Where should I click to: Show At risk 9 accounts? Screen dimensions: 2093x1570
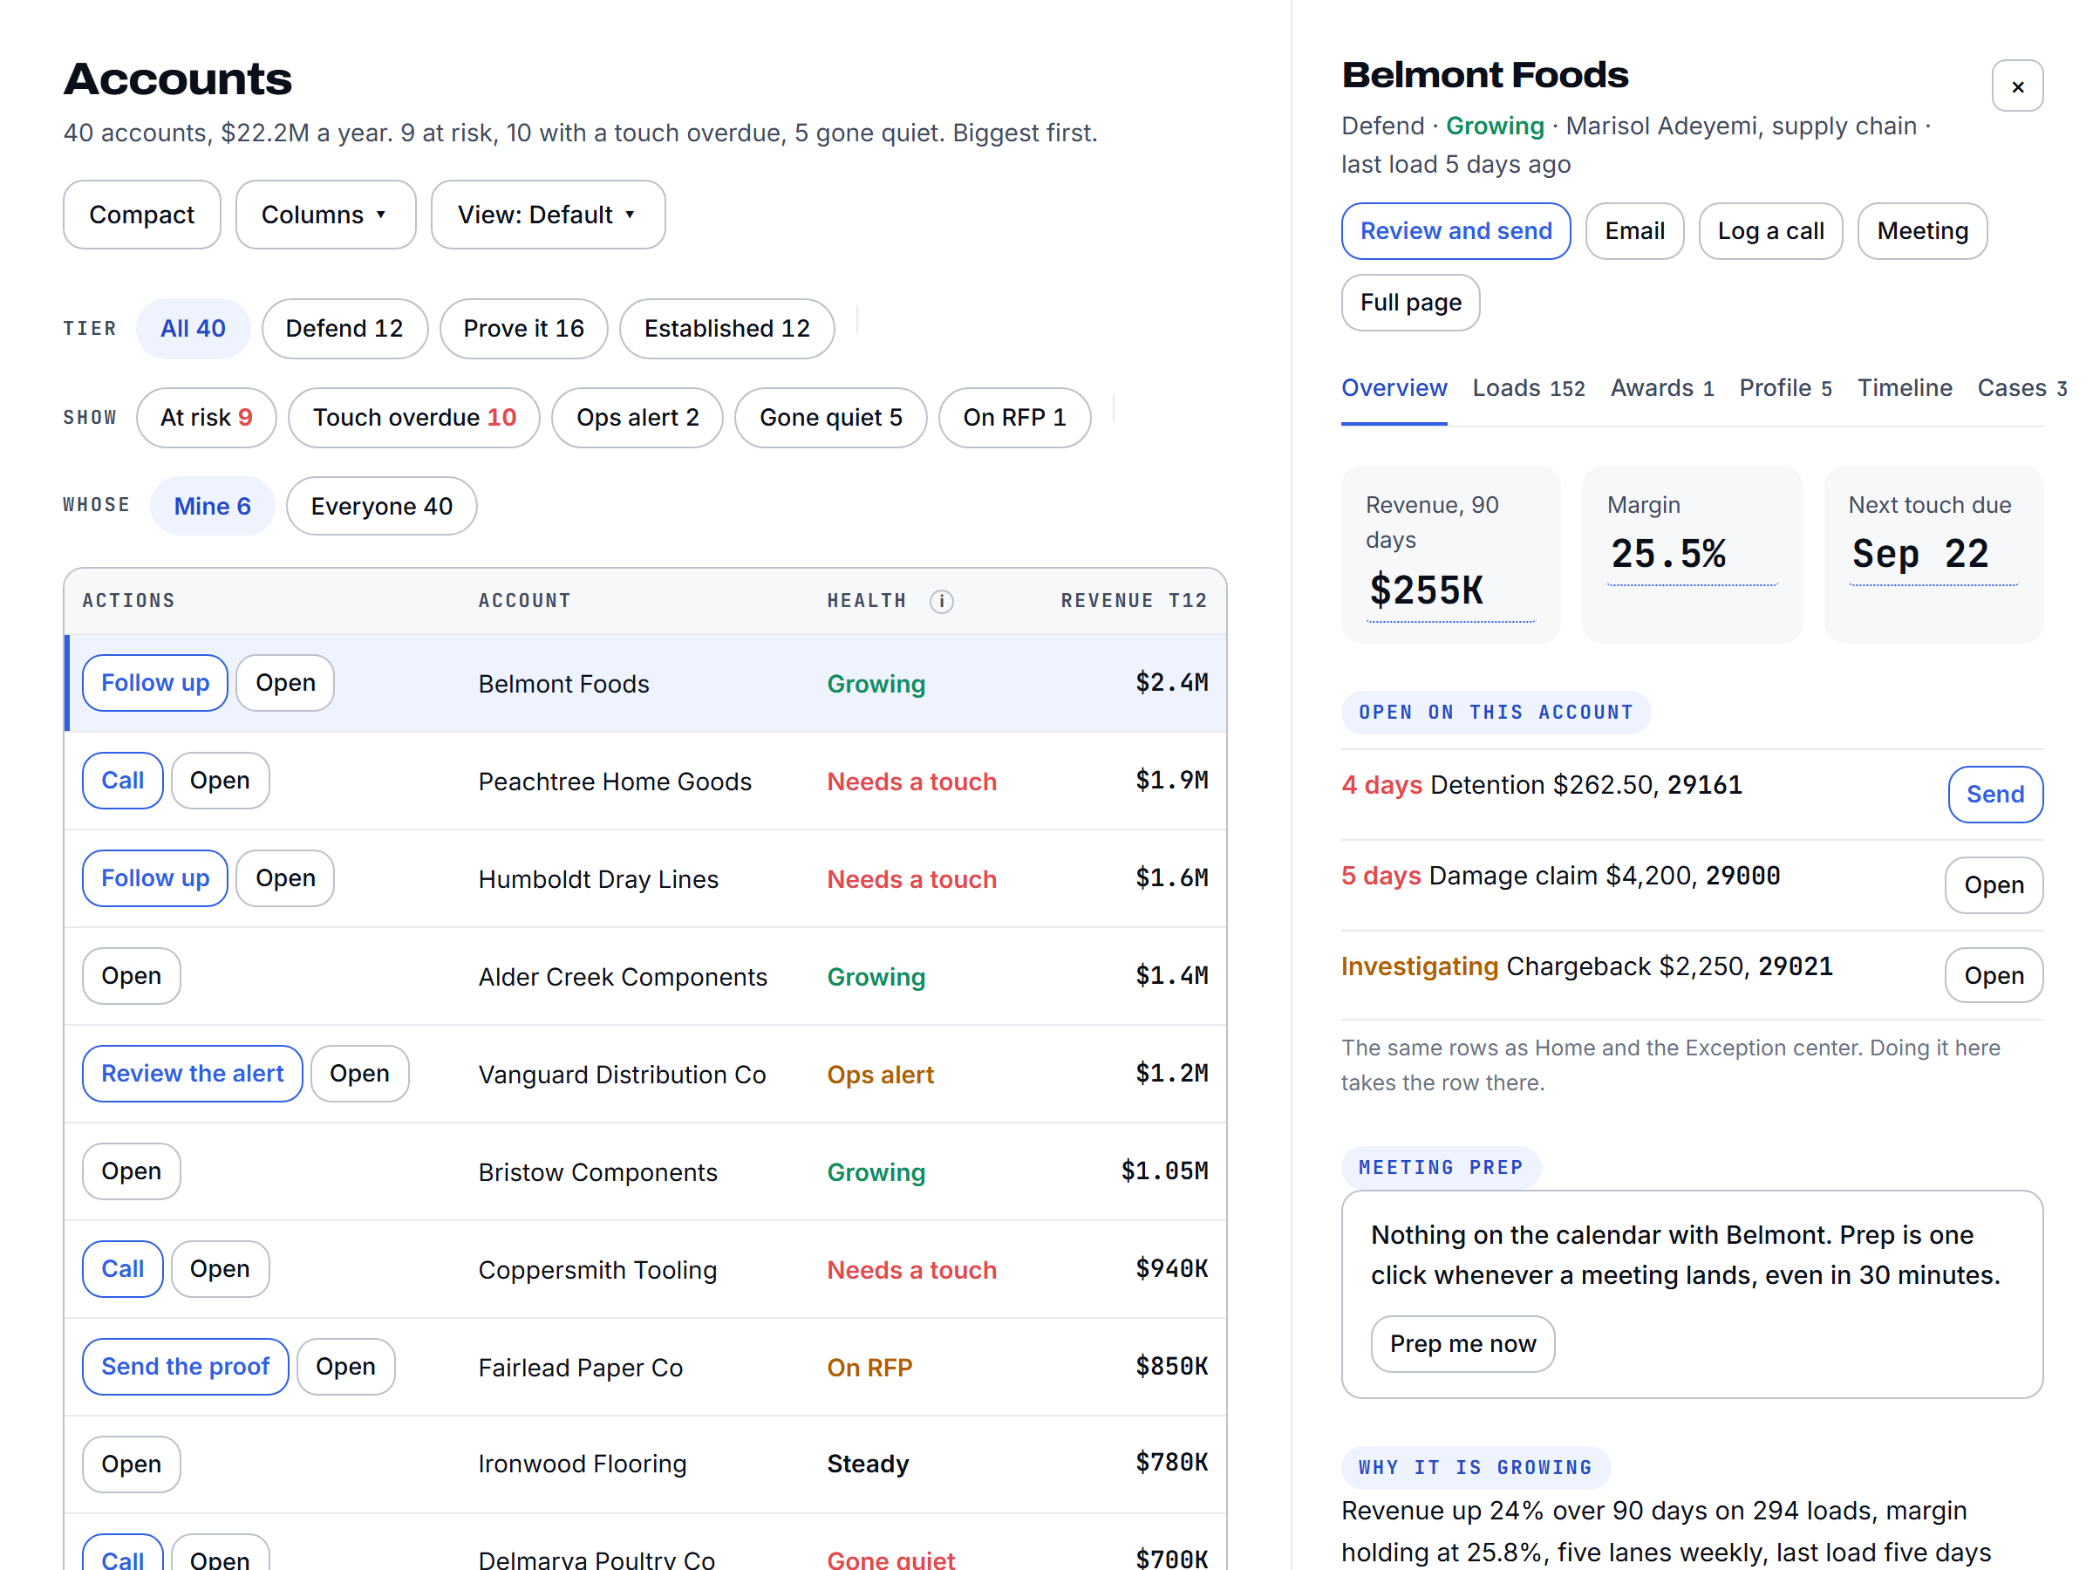click(x=207, y=417)
